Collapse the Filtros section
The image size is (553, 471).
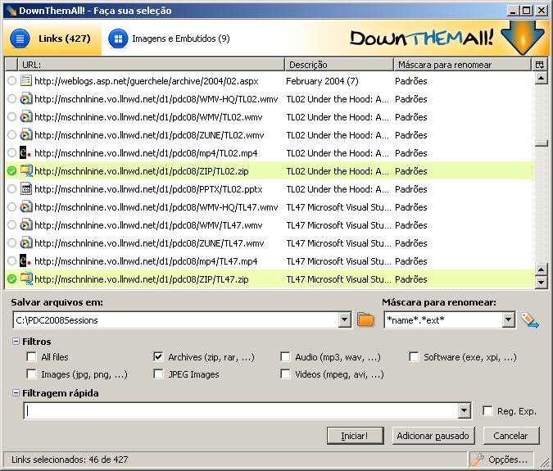[x=16, y=342]
